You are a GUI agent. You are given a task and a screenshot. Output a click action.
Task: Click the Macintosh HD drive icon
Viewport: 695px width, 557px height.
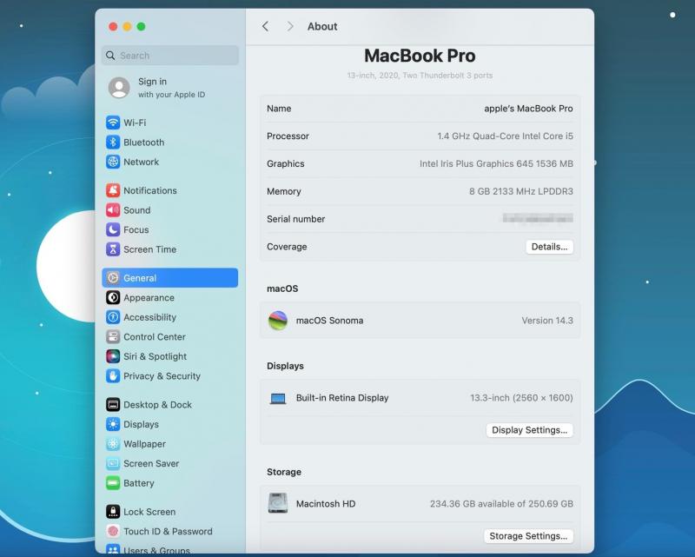pos(278,503)
